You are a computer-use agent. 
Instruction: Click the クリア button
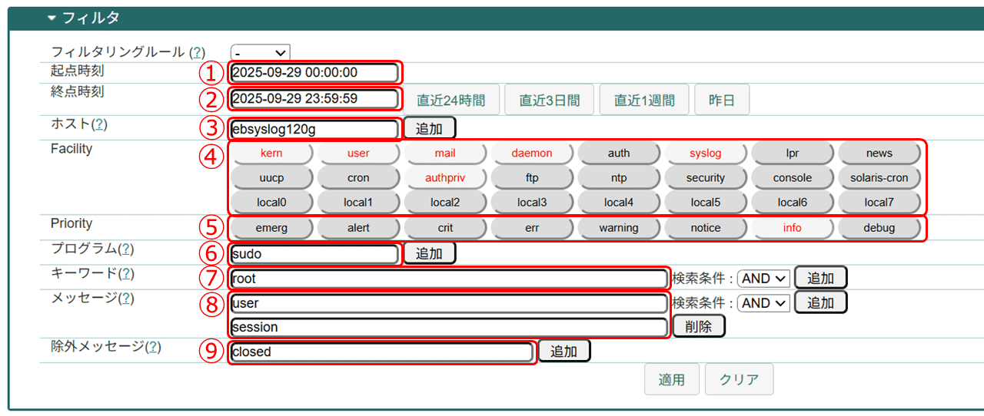(x=739, y=379)
